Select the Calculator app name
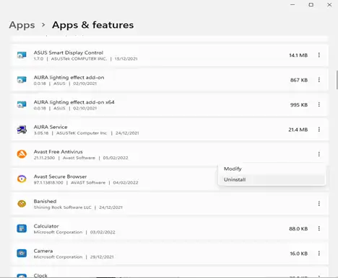Image resolution: width=338 pixels, height=278 pixels. [x=46, y=226]
